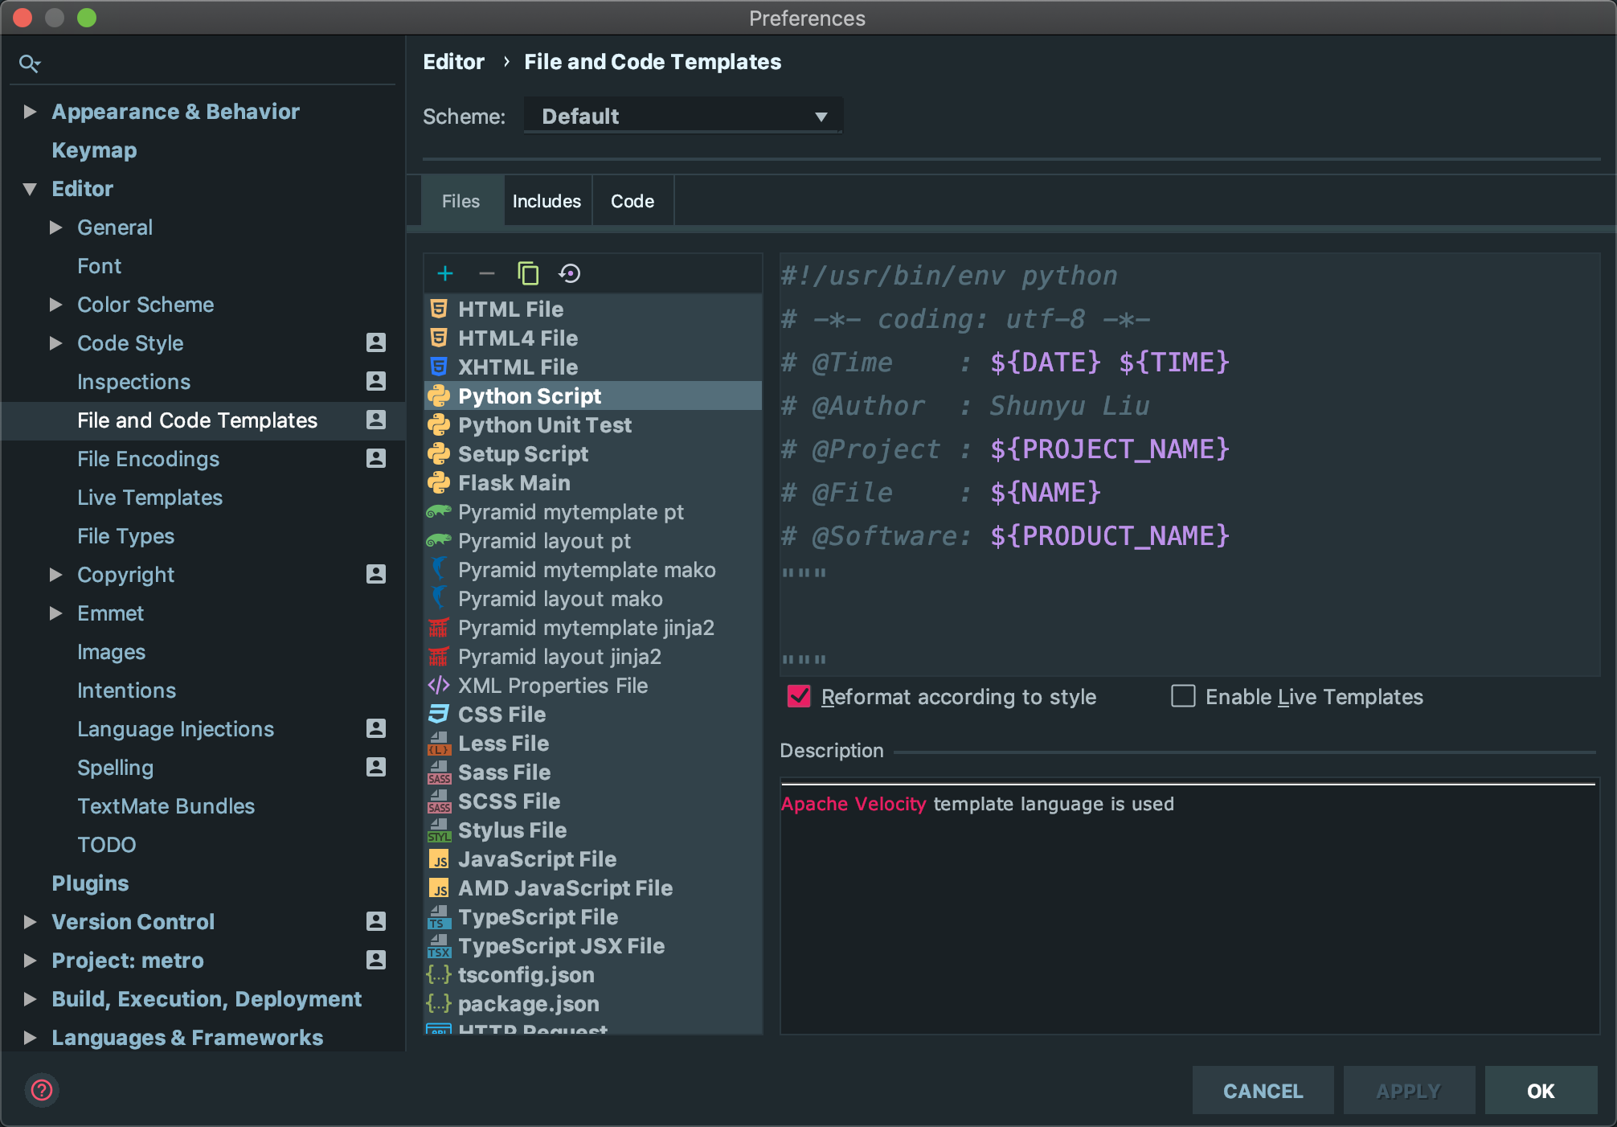Select the XHTML File template icon
Screen dimensions: 1617x1127
pos(439,367)
